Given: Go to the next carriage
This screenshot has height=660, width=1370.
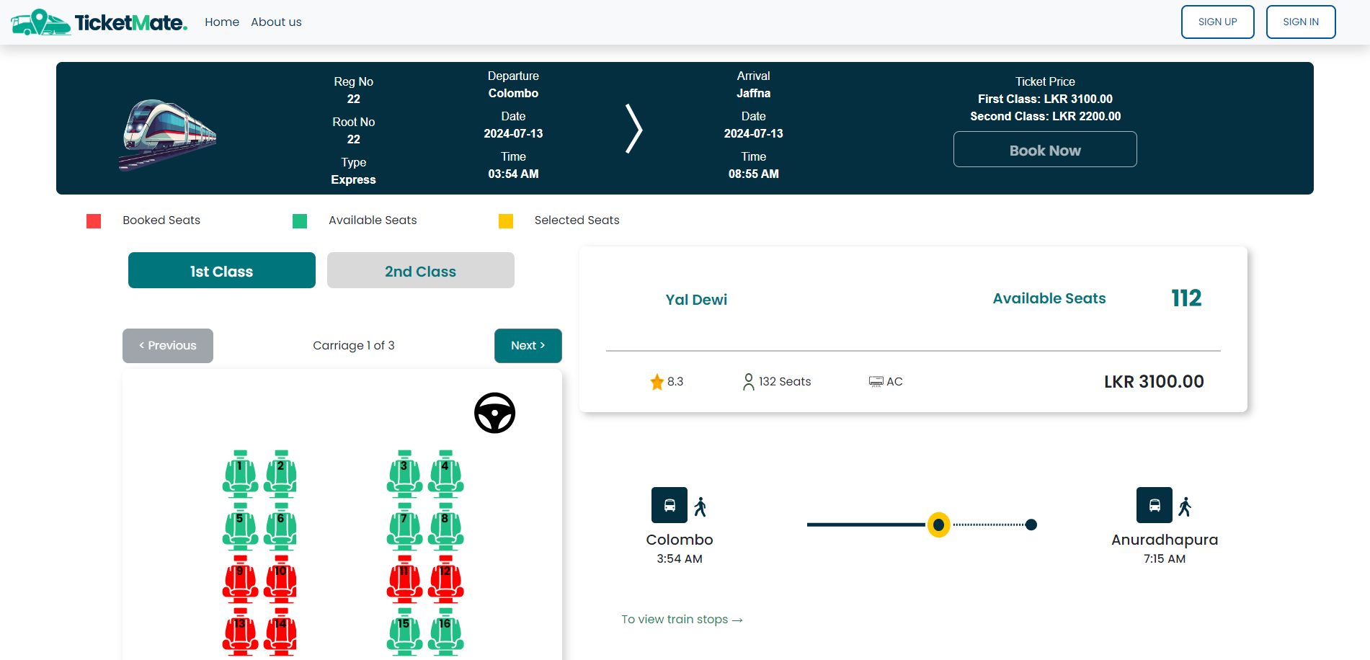Looking at the screenshot, I should pyautogui.click(x=528, y=346).
